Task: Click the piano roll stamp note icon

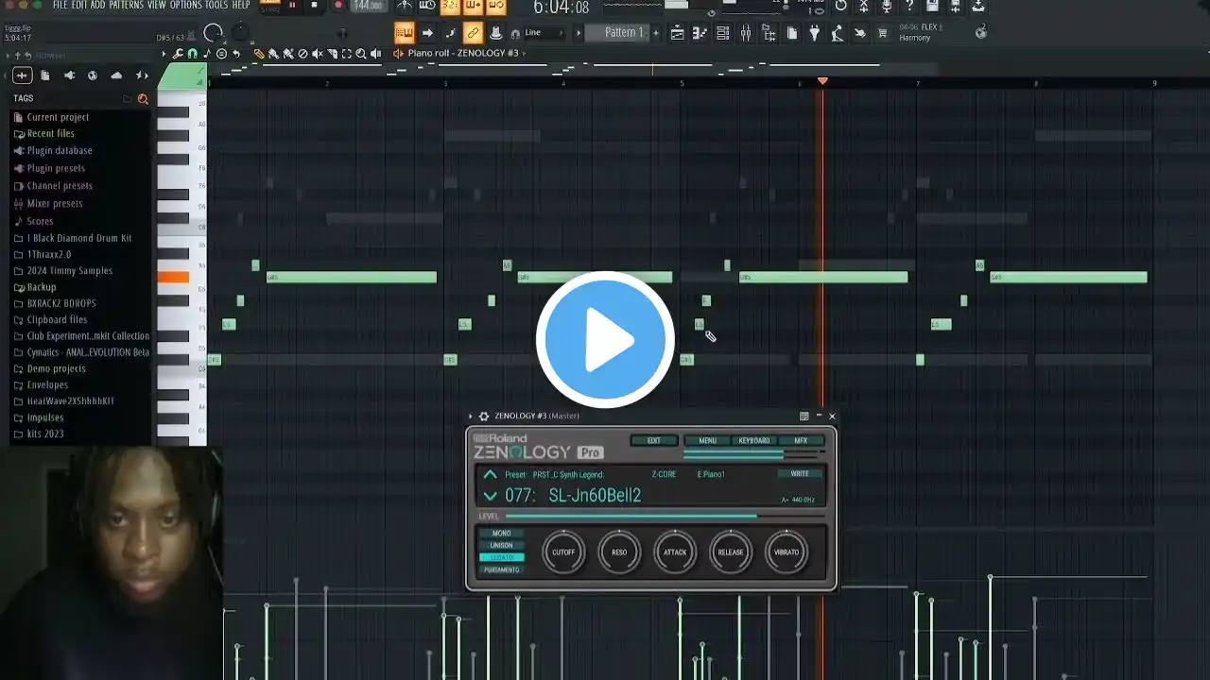Action: coord(207,54)
